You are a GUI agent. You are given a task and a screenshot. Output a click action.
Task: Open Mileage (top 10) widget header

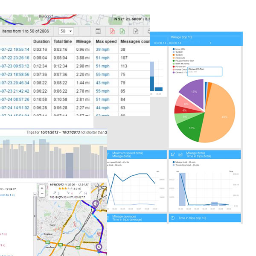pyautogui.click(x=181, y=37)
